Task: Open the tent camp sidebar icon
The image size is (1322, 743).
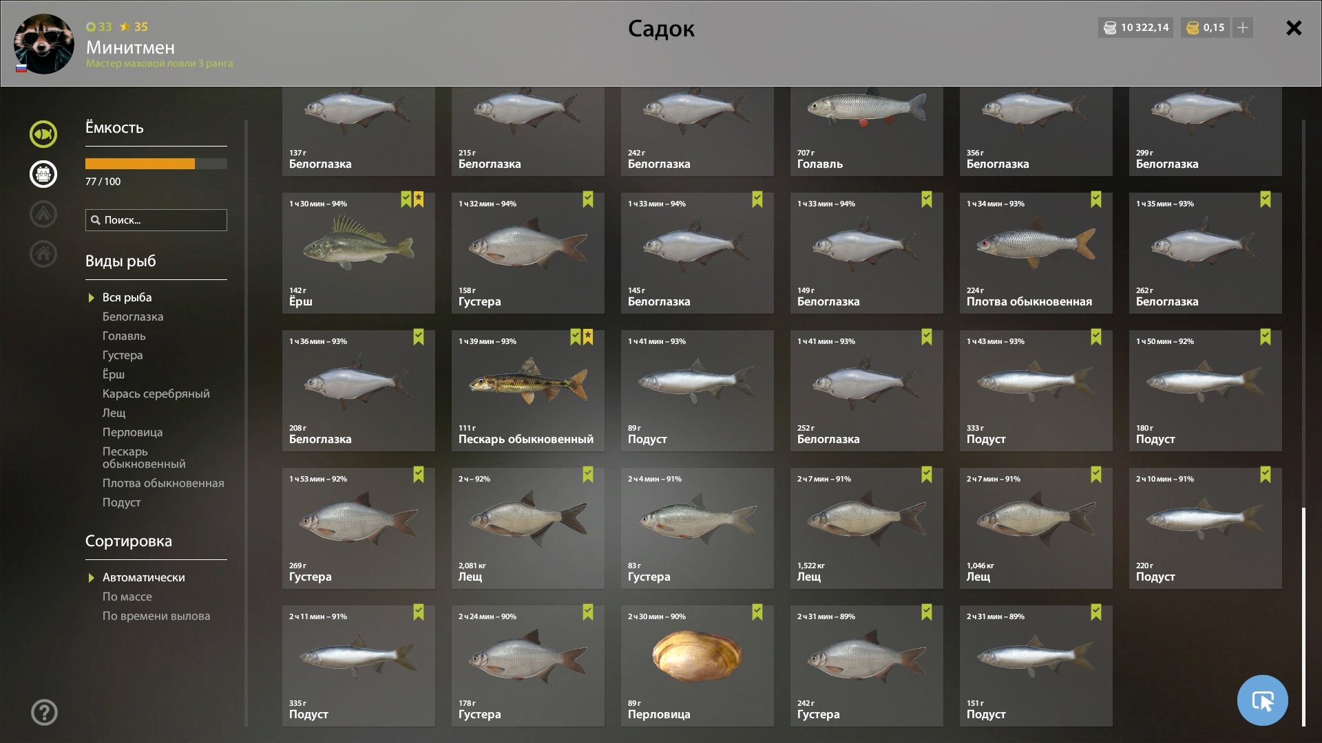Action: [x=43, y=214]
